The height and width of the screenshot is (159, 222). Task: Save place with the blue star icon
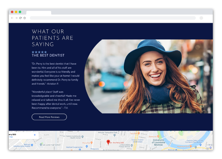35,135
